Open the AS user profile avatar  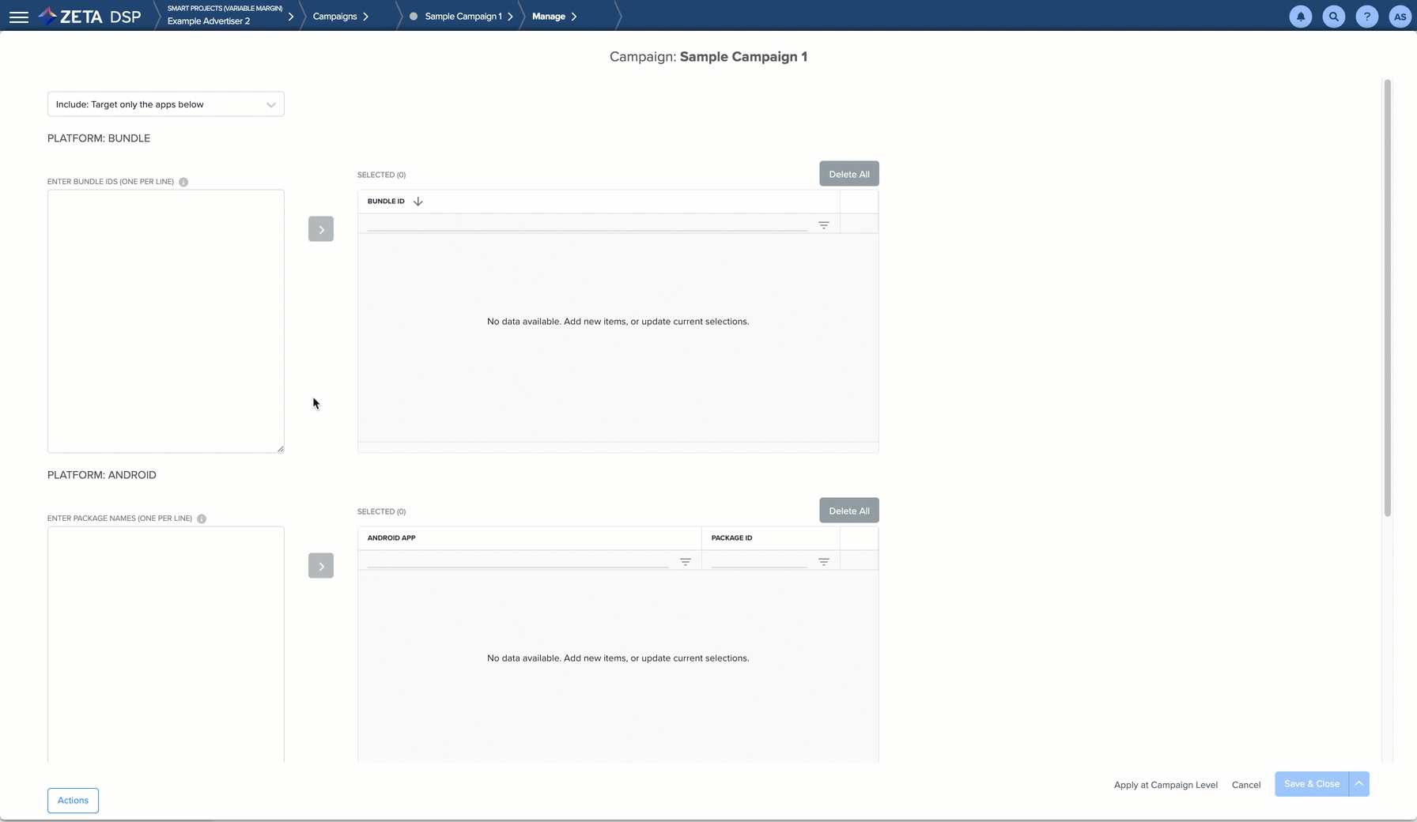coord(1400,17)
